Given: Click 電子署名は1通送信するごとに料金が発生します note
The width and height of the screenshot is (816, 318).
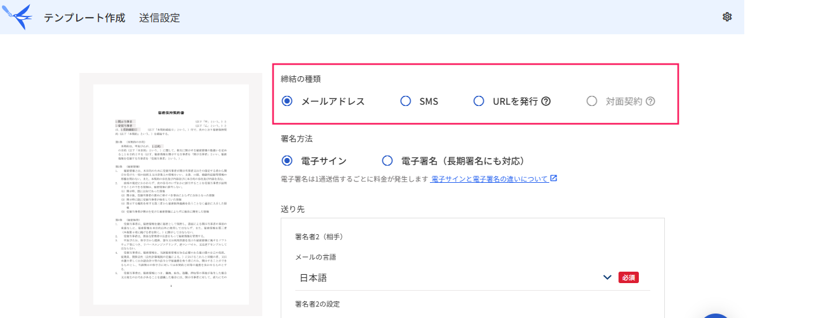Looking at the screenshot, I should pos(355,179).
